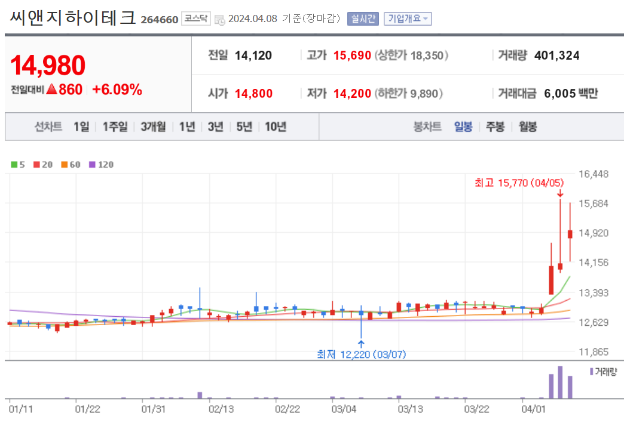Click the 최저 12,220 (03/07) low marker
Viewport: 624px width, 426px height.
[362, 354]
